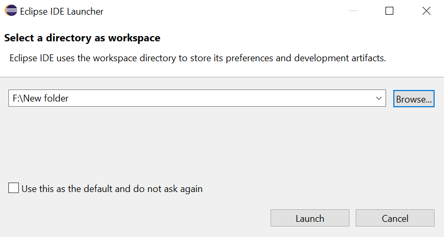Click the "F:\New folder" path text

click(x=41, y=98)
